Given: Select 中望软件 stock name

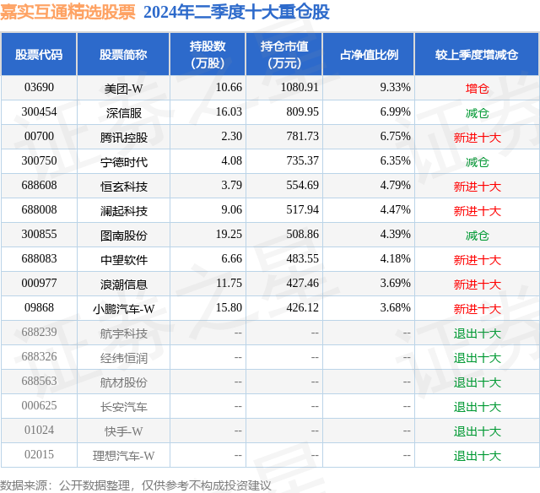Looking at the screenshot, I should pyautogui.click(x=124, y=260).
